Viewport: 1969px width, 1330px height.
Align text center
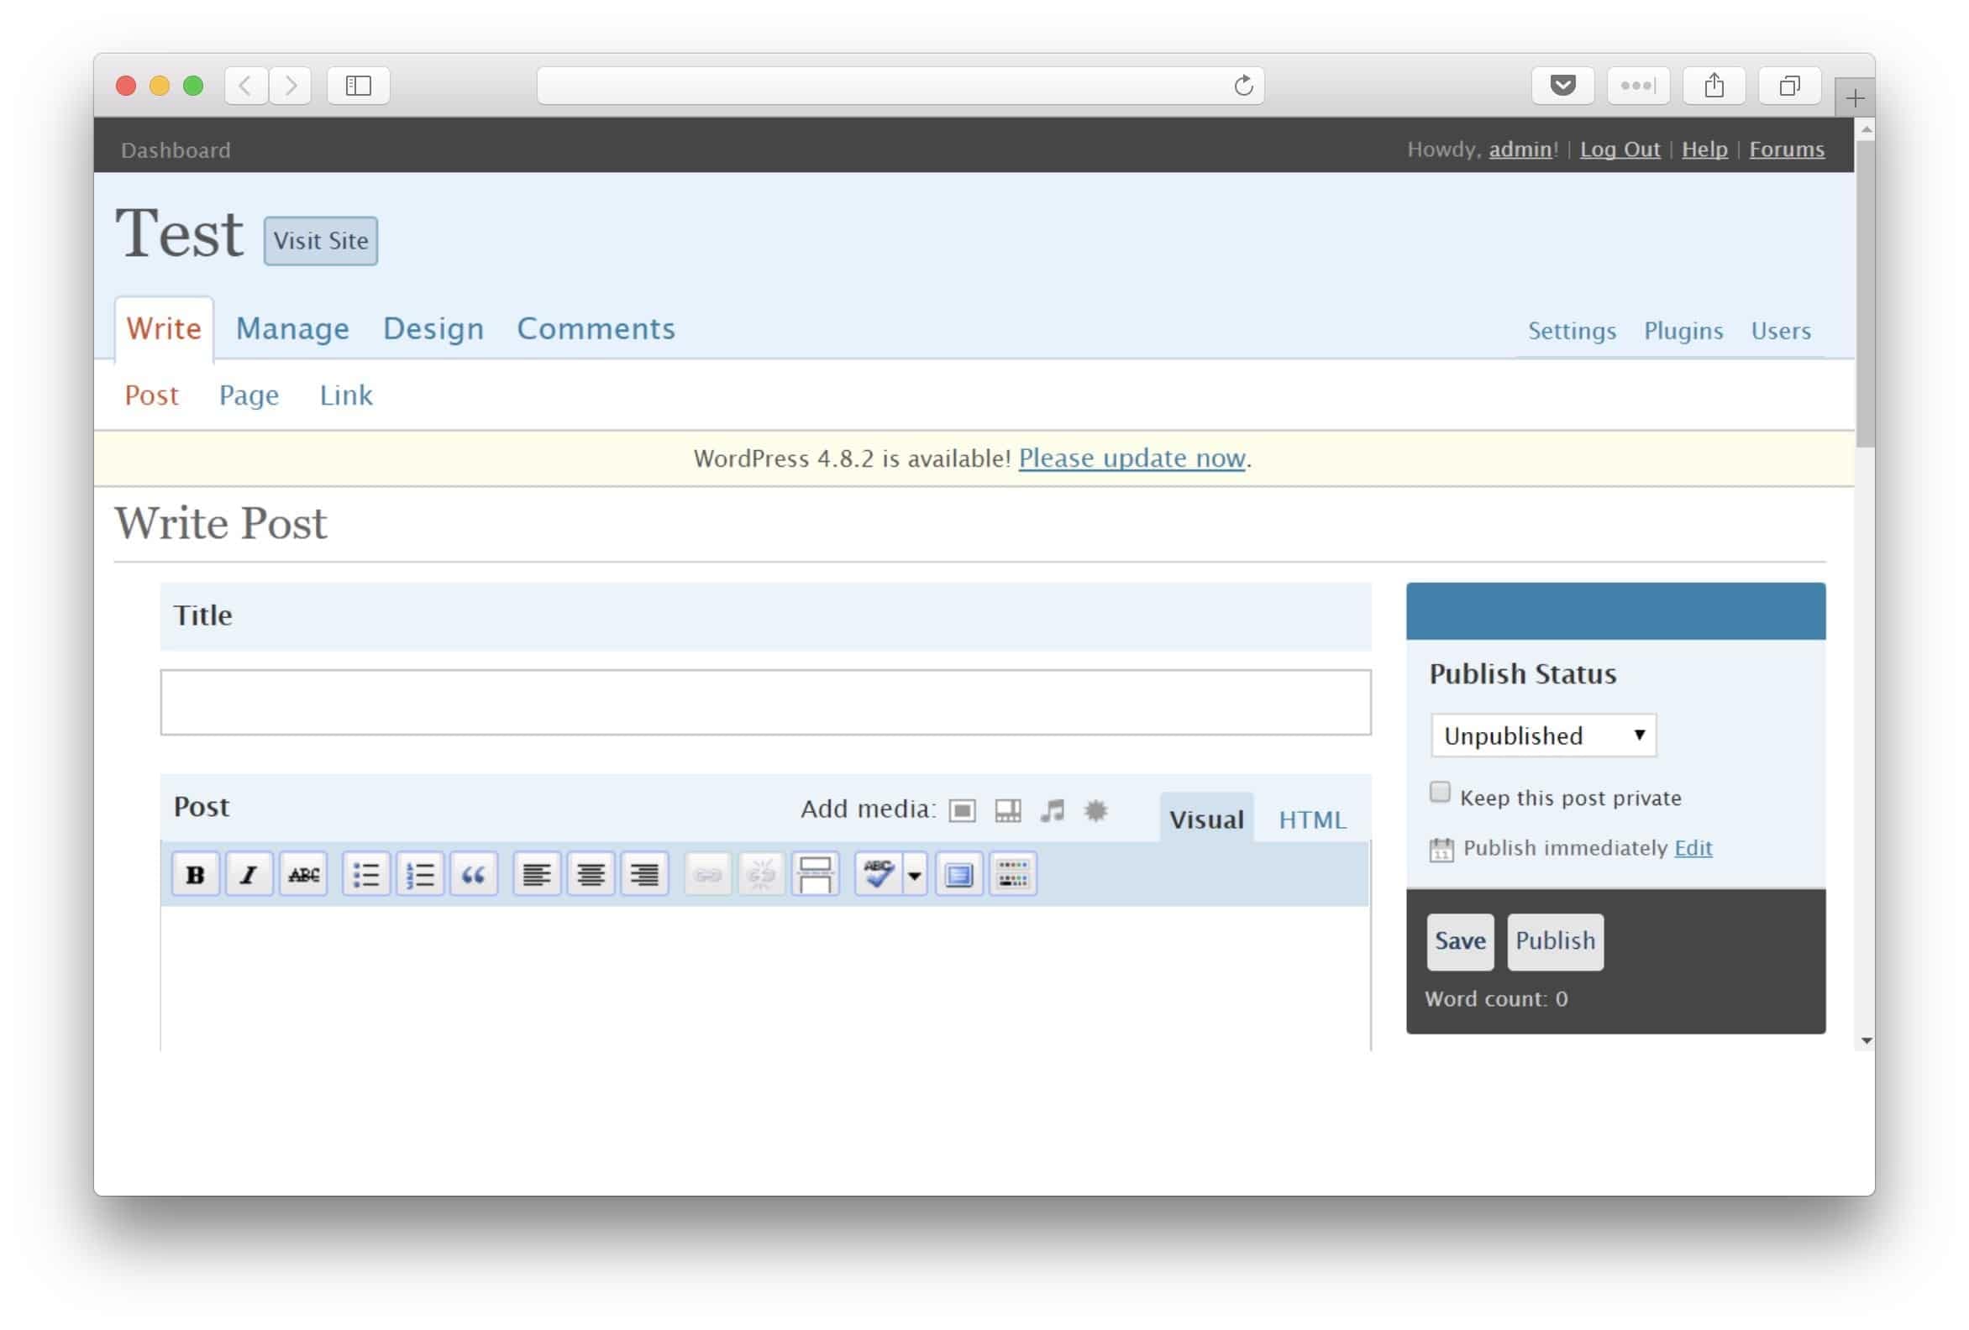(591, 873)
